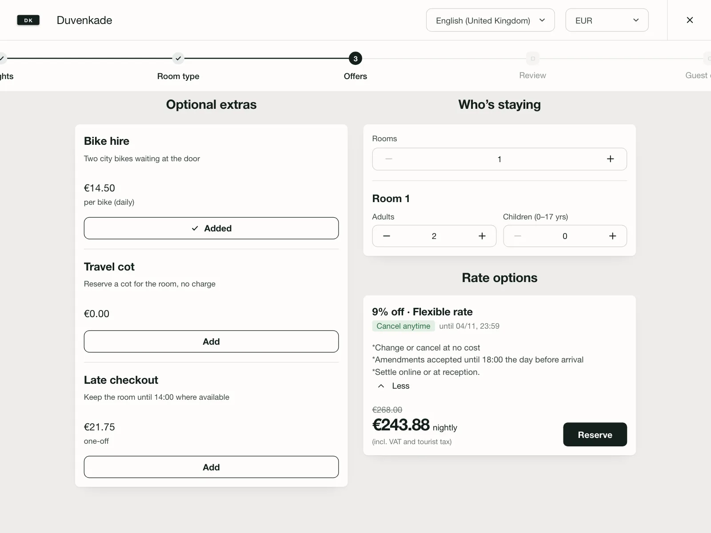The image size is (711, 533).
Task: Reserve the Flexible rate
Action: coord(595,434)
